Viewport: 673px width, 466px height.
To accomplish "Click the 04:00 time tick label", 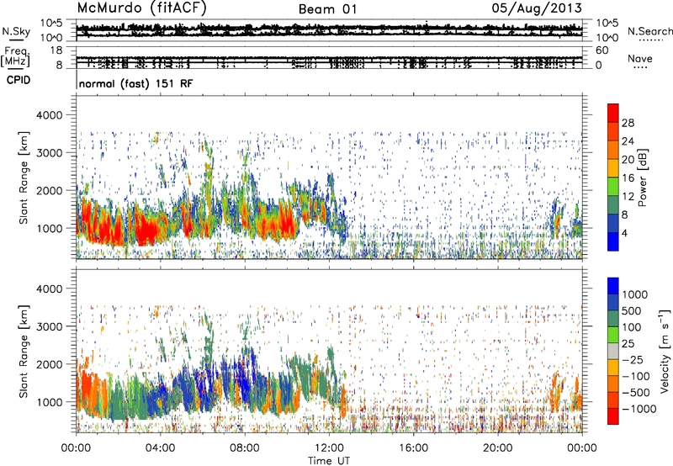I will click(160, 448).
